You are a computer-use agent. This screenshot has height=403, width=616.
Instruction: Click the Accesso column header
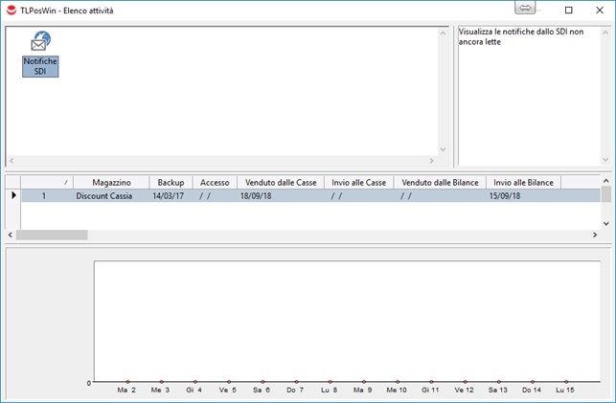215,182
